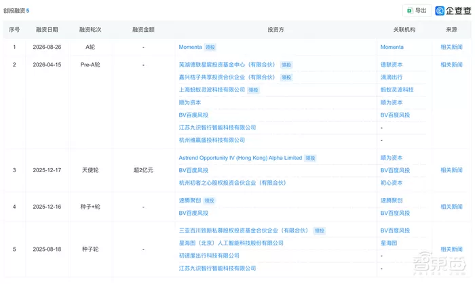Viewport: 475px width, 284px height.
Task: Open 德联资本 related institution link
Action: click(x=392, y=64)
